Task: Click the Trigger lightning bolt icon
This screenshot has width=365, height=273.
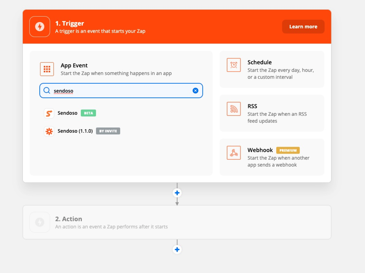Action: [x=39, y=27]
